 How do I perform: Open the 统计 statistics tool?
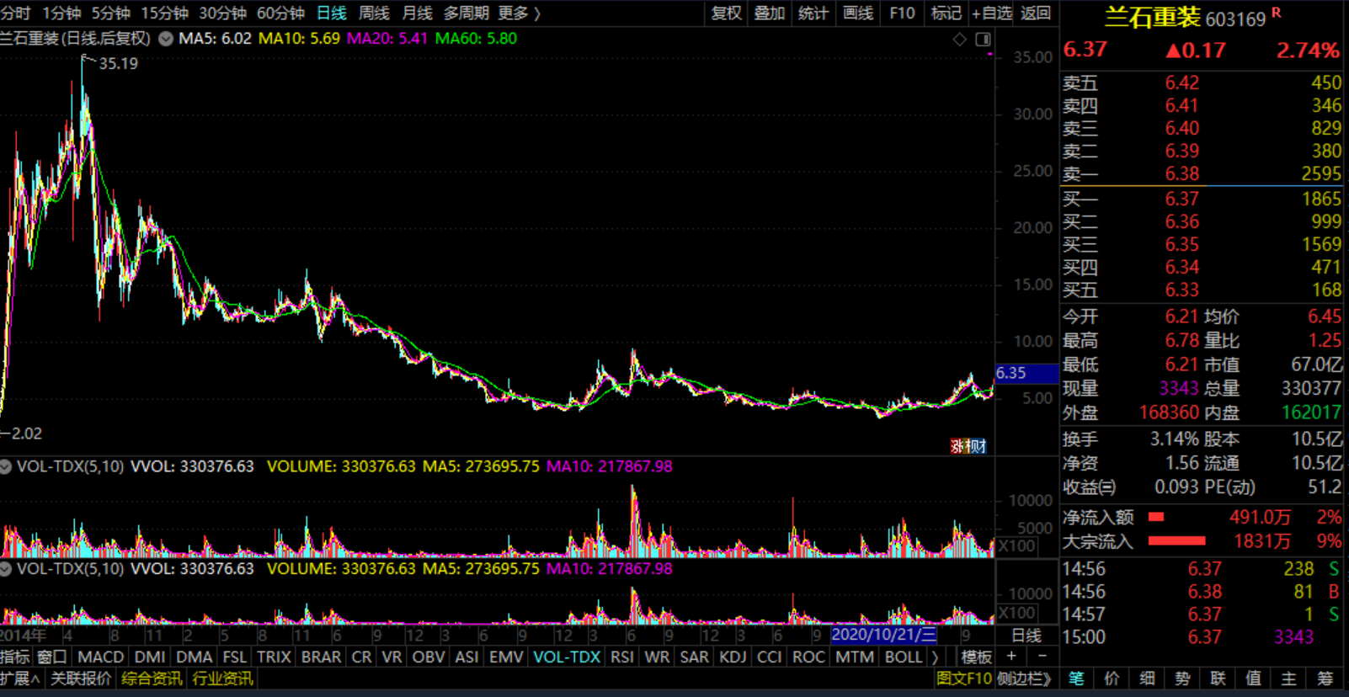813,13
